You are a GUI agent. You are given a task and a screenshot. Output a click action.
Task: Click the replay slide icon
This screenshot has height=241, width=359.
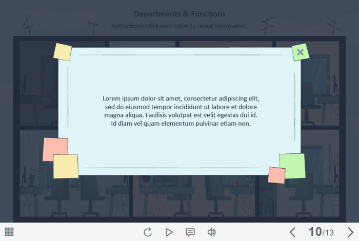(x=148, y=232)
